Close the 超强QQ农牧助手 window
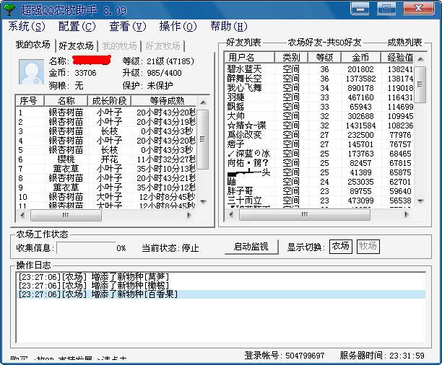442x365 pixels. click(419, 9)
